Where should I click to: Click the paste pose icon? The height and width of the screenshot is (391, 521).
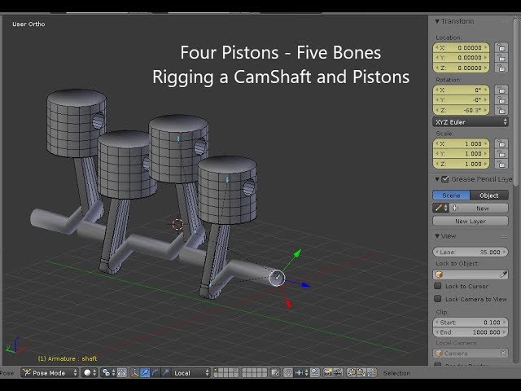coord(361,373)
